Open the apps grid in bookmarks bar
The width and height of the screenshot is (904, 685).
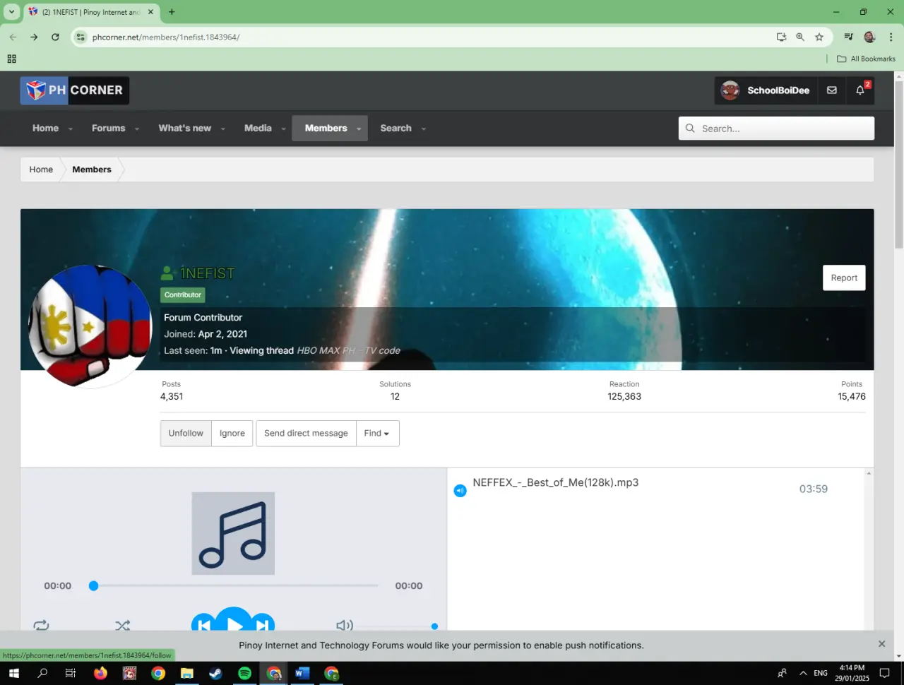[x=11, y=59]
